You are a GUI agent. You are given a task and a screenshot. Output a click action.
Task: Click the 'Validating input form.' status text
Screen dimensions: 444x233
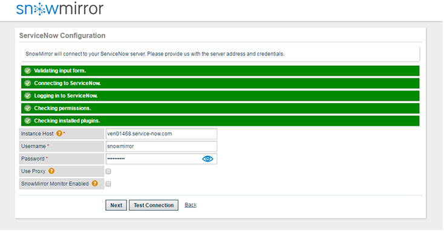(x=60, y=71)
